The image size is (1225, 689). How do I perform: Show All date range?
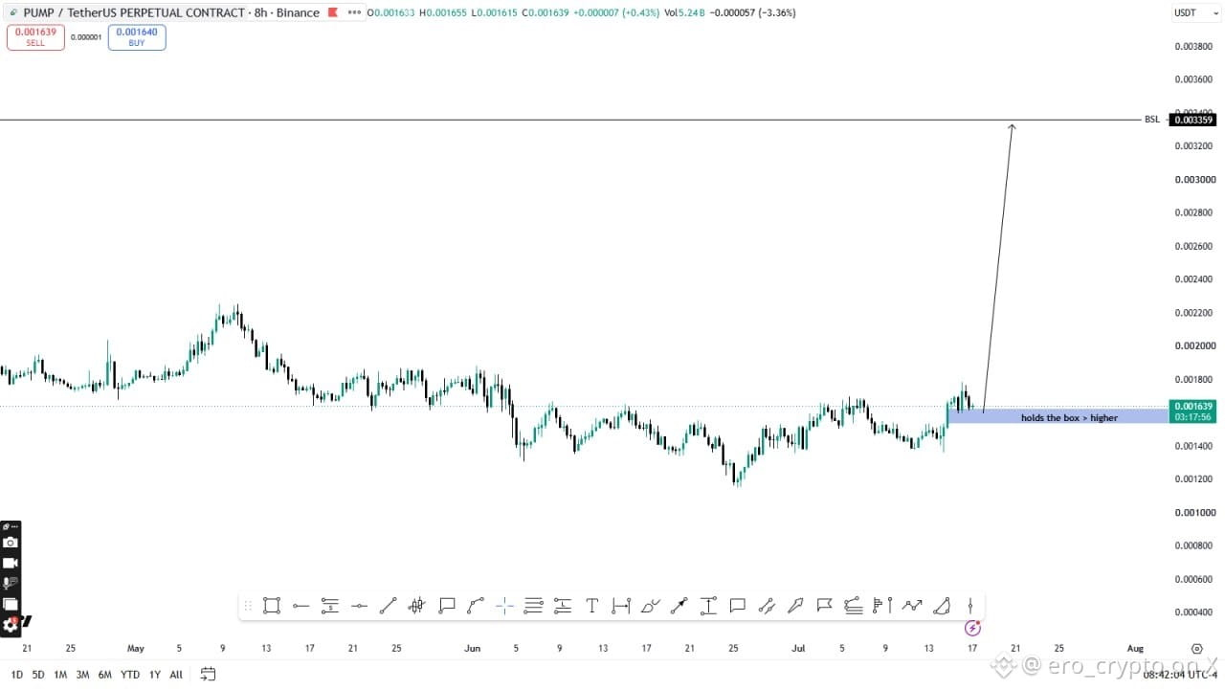[176, 675]
